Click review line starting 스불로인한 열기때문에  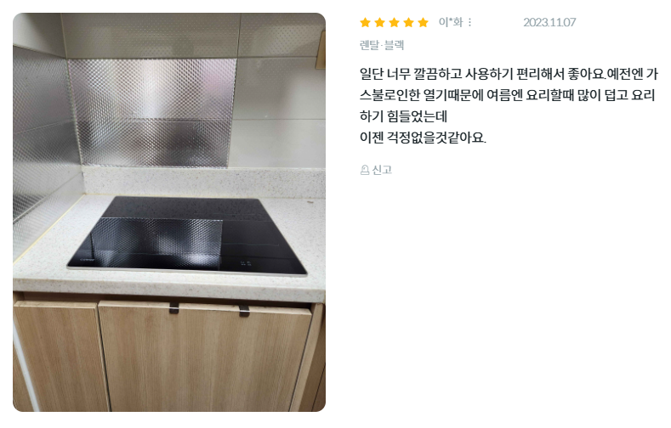coord(508,95)
